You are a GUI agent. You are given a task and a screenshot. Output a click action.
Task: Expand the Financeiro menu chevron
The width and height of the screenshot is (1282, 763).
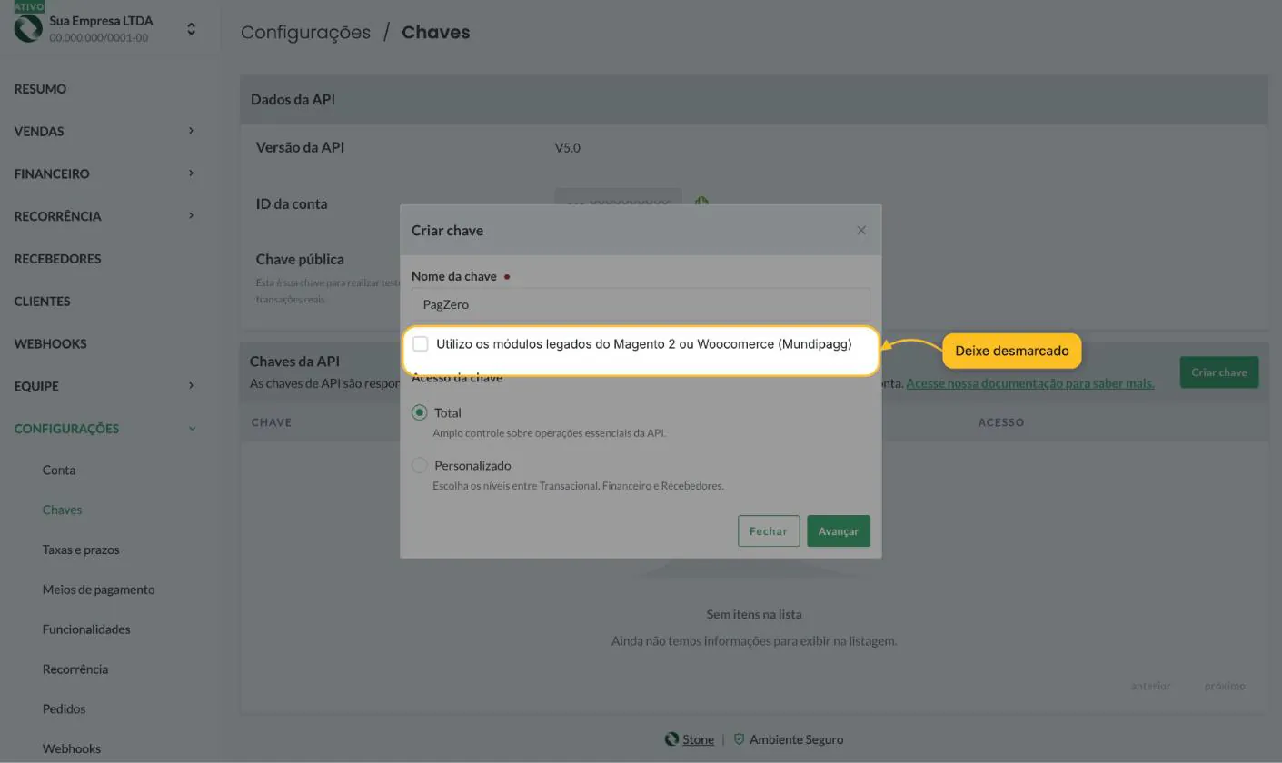[x=191, y=173]
